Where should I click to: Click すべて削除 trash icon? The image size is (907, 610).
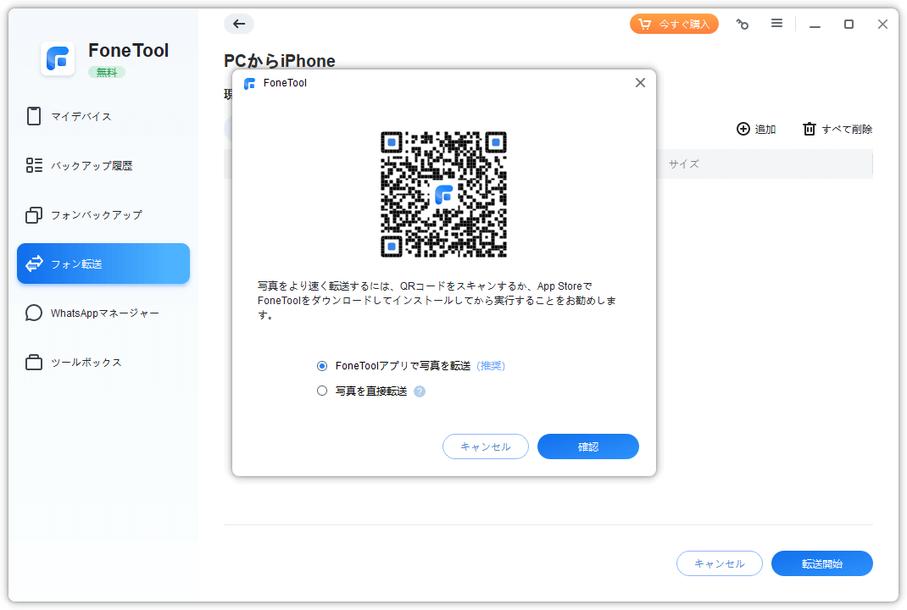(x=810, y=129)
